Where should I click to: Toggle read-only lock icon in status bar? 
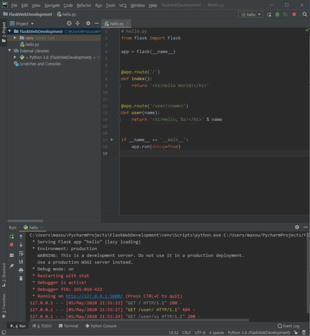coord(296,333)
